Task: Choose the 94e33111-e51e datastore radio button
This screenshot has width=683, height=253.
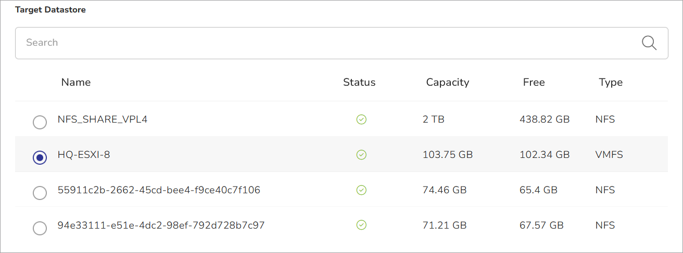Action: click(40, 228)
